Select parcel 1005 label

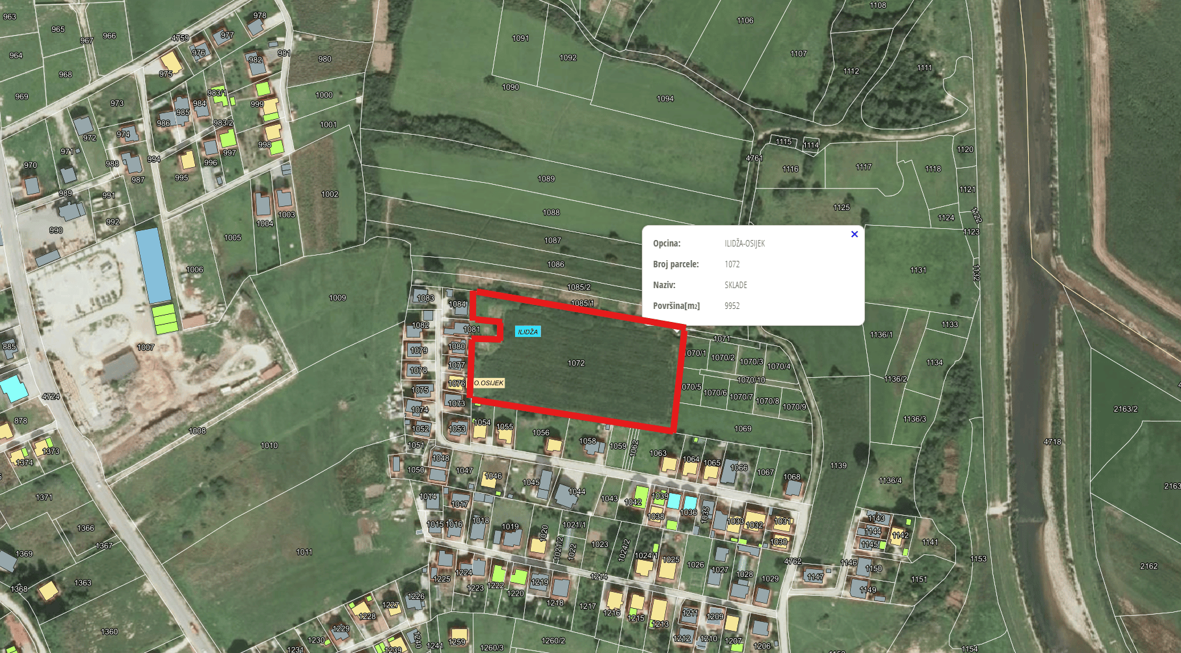[x=233, y=237]
